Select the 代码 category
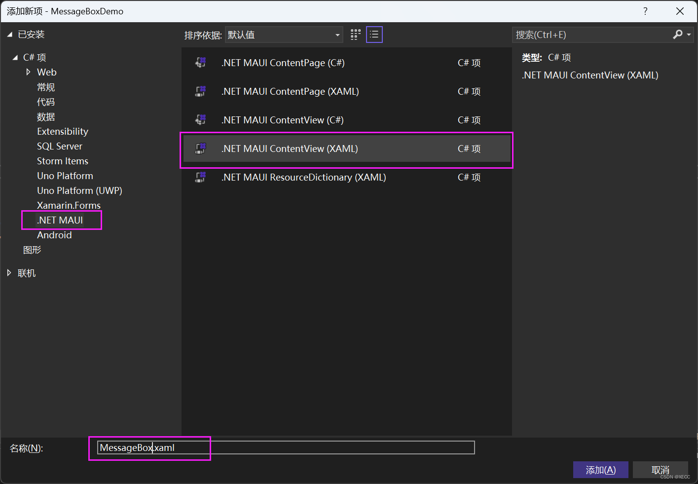The height and width of the screenshot is (484, 698). coord(46,102)
